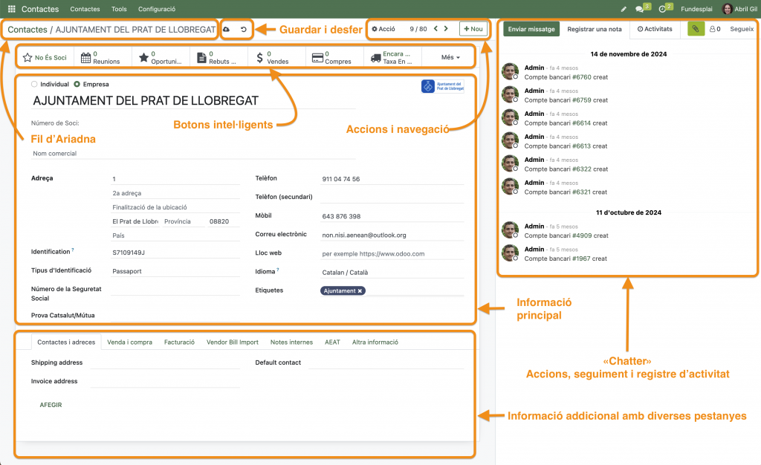This screenshot has width=761, height=465.
Task: Select the Individual radio option
Action: (34, 84)
